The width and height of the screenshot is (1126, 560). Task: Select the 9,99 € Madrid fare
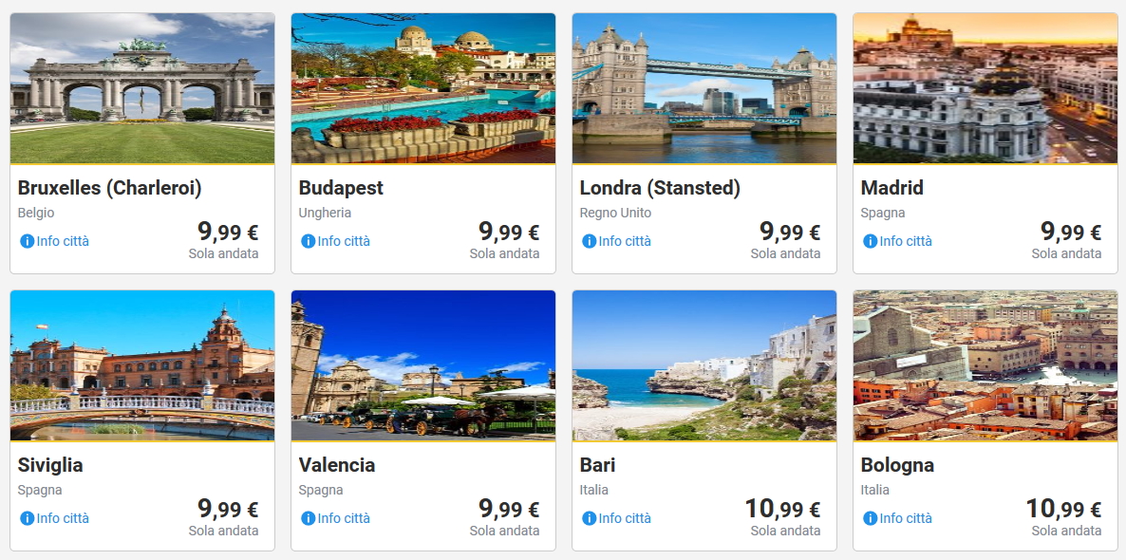pyautogui.click(x=1070, y=232)
